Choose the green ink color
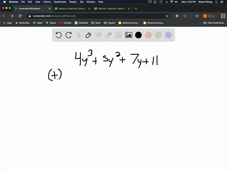The image size is (227, 170). [x=158, y=35]
